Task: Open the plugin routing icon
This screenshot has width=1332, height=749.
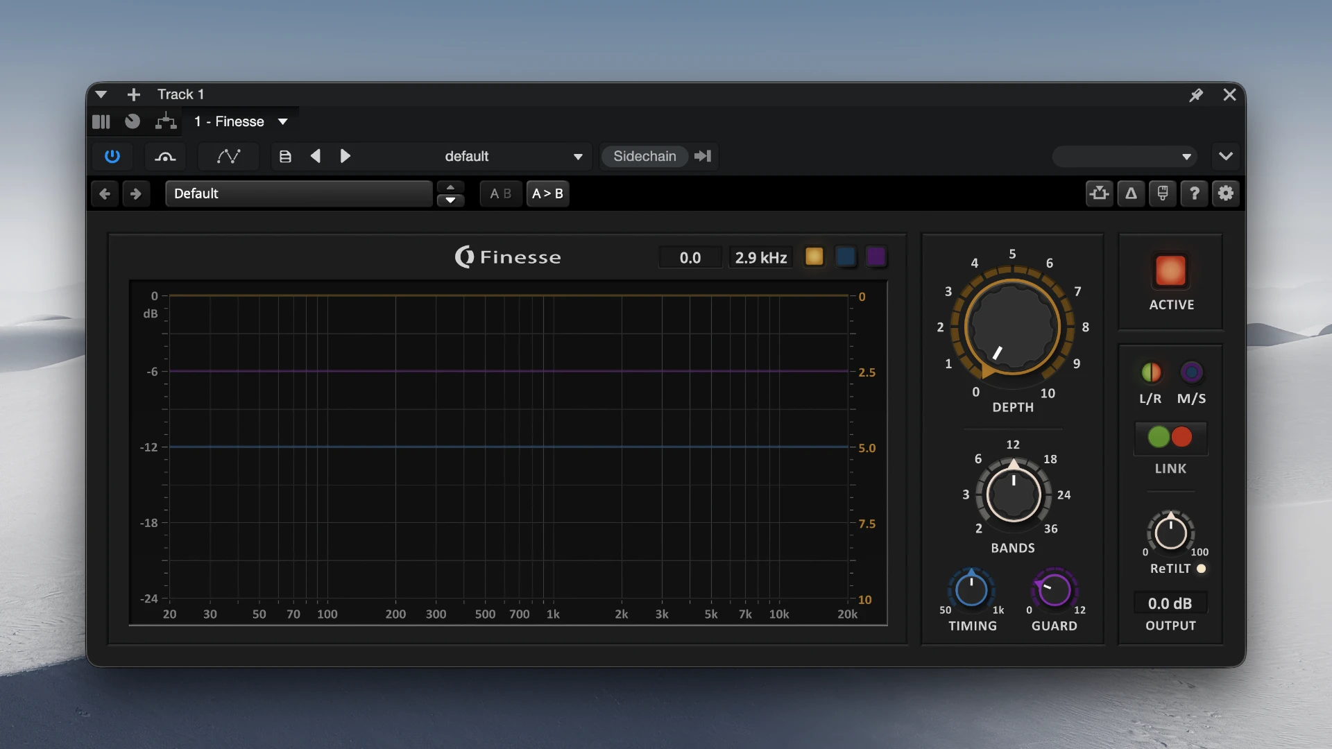Action: 166,121
